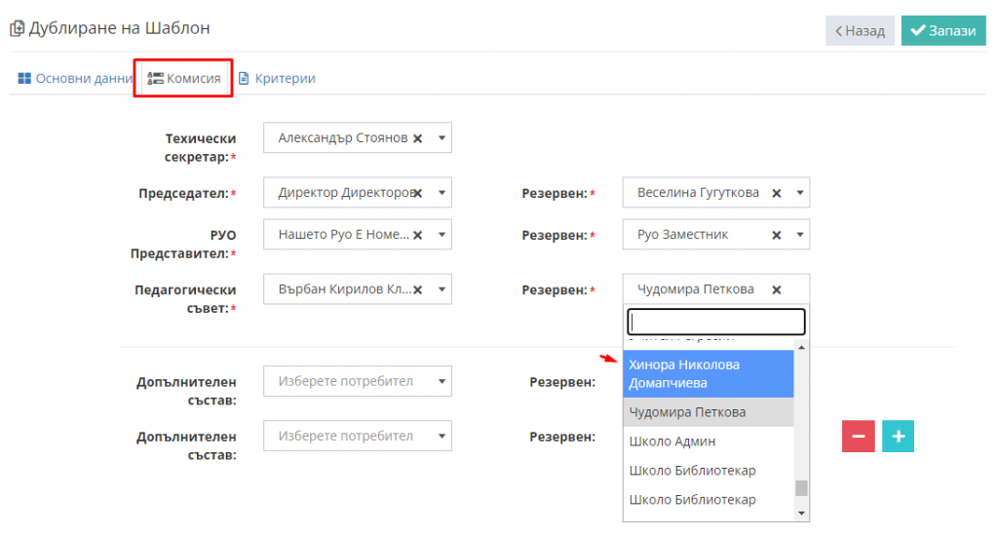The height and width of the screenshot is (537, 998).
Task: Go back with the Назад button
Action: [x=860, y=30]
